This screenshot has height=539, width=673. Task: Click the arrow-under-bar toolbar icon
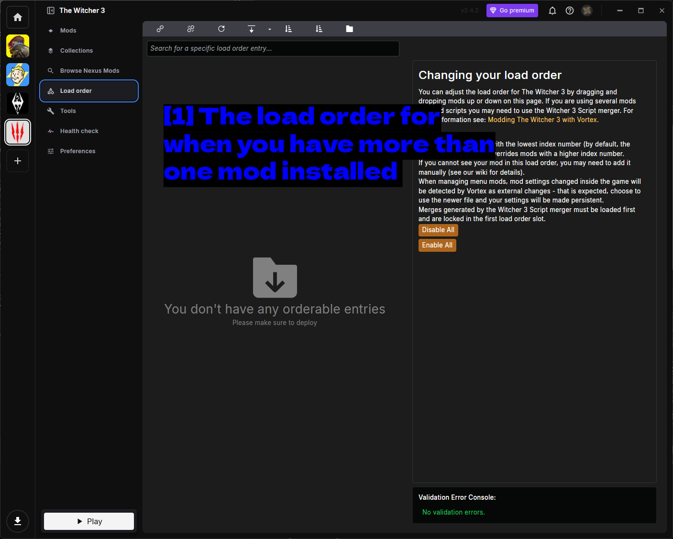[252, 29]
